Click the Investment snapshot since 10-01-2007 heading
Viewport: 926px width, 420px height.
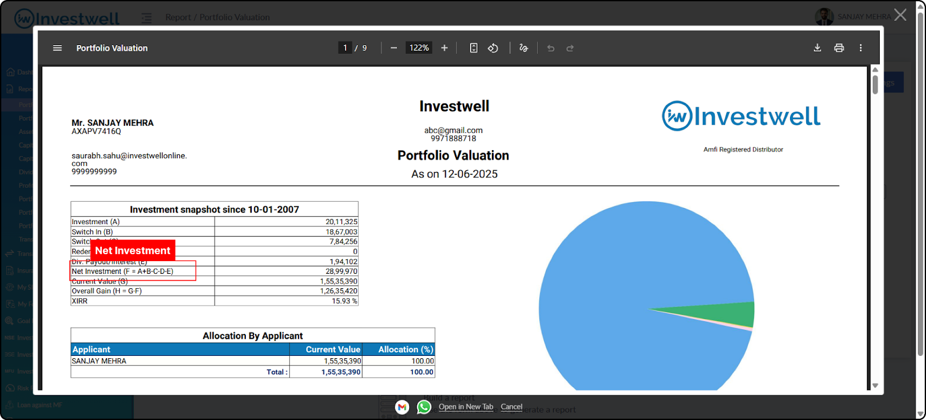pos(214,209)
